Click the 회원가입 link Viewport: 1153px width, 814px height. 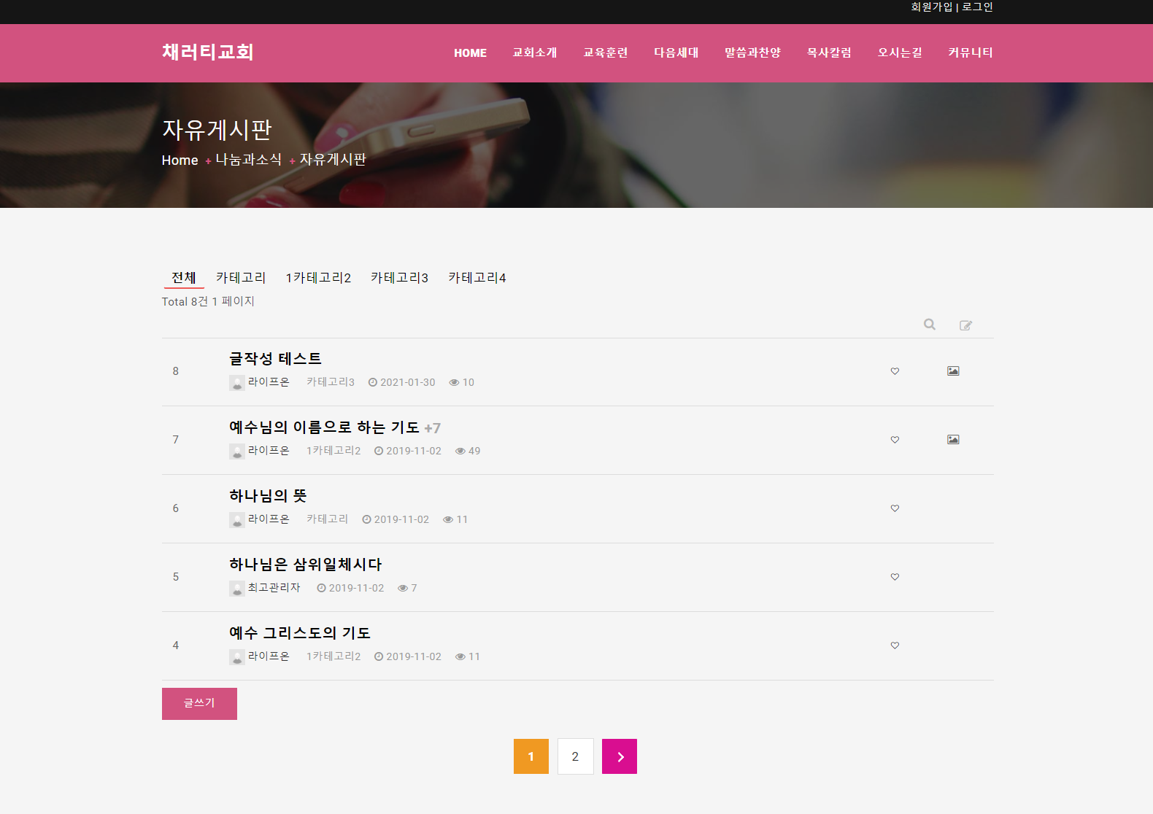coord(932,7)
